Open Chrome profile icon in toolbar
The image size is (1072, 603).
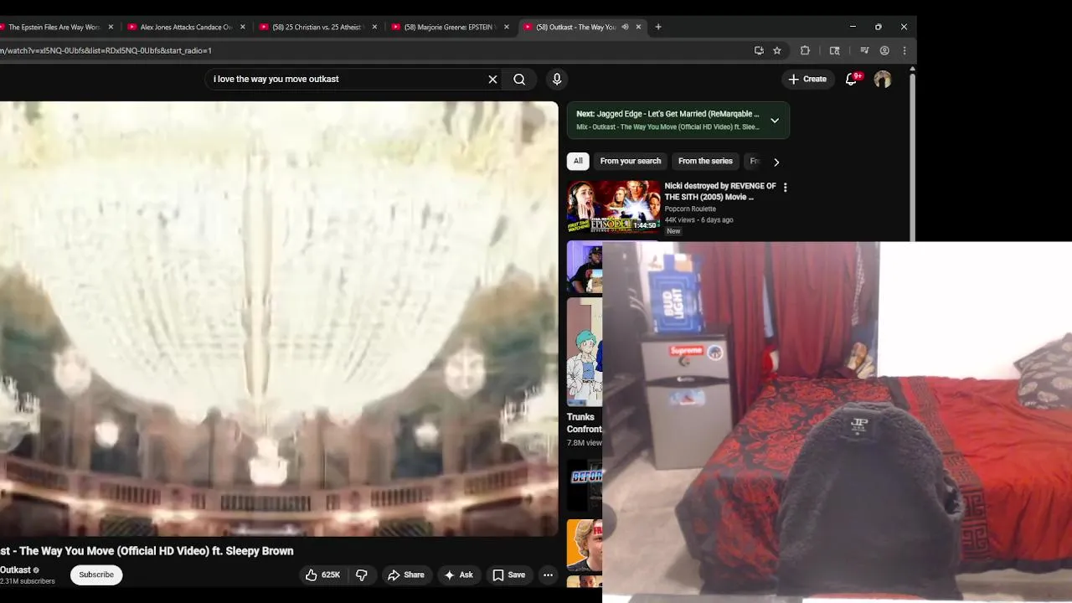pos(884,50)
